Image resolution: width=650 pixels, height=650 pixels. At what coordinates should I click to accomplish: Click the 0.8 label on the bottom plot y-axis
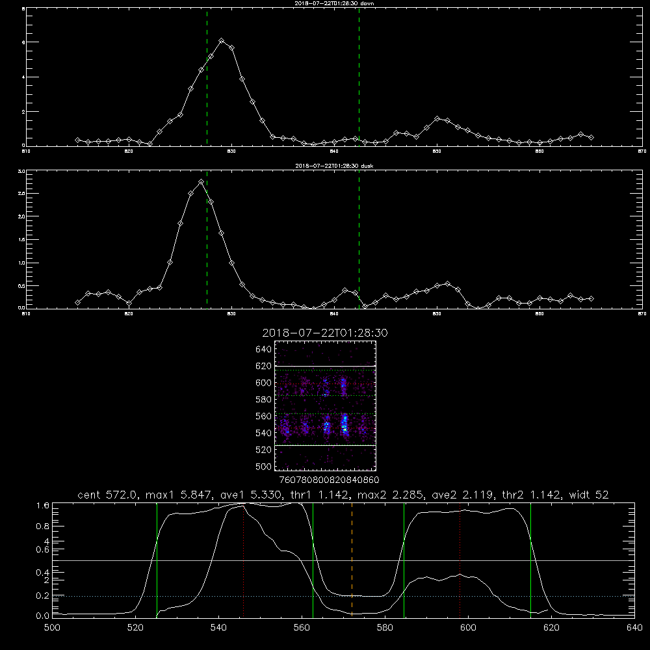pyautogui.click(x=43, y=526)
